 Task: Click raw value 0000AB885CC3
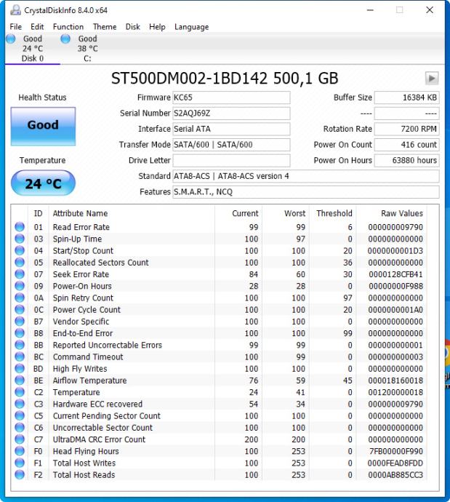pos(395,475)
